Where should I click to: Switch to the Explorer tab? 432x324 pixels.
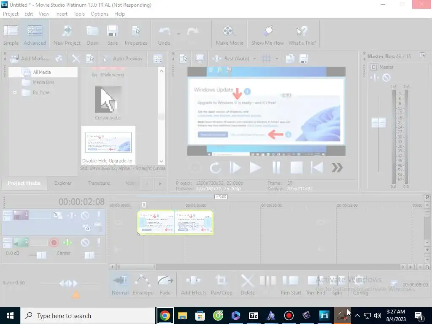tap(63, 183)
